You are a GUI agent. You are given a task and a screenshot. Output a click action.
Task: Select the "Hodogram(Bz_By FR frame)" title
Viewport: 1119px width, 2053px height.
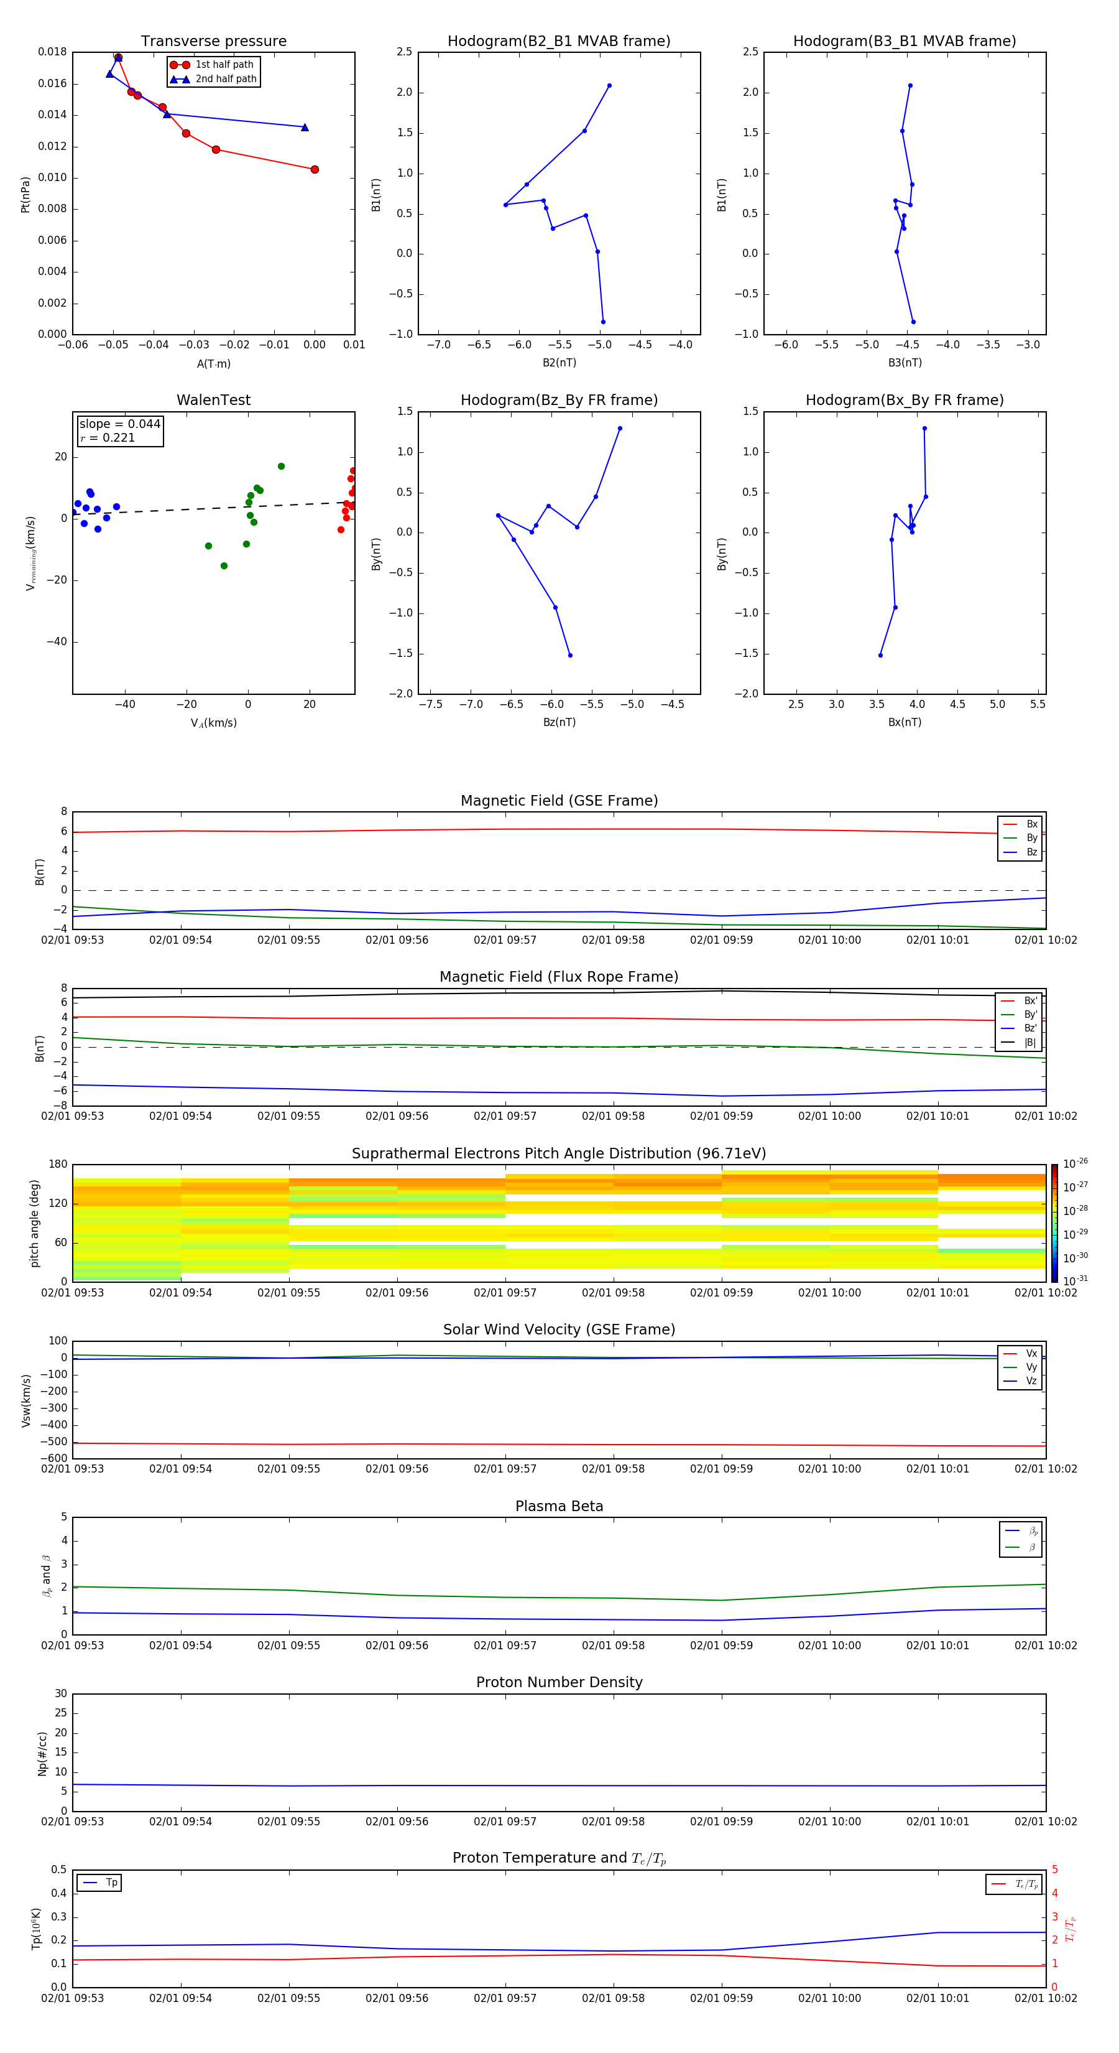559,400
